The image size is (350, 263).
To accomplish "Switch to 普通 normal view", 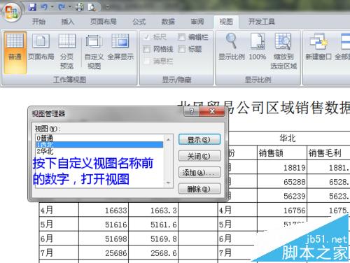I will pyautogui.click(x=15, y=52).
